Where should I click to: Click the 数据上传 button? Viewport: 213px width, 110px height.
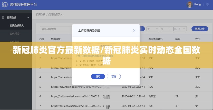pos(200,29)
